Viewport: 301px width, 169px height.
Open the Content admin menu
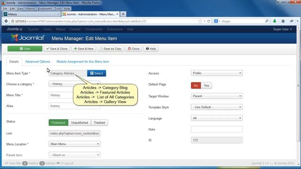point(75,29)
